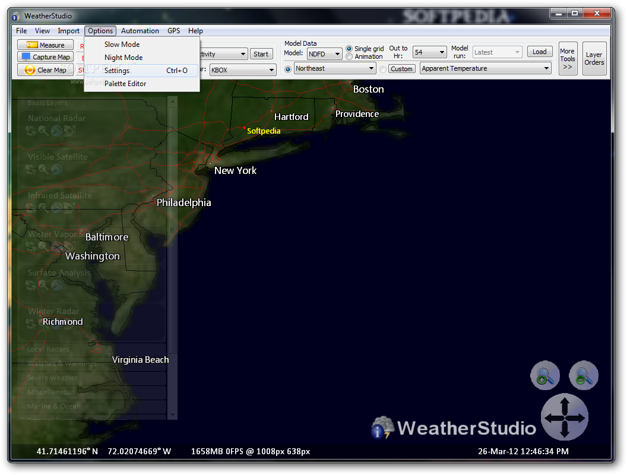The image size is (627, 475).
Task: Select the Single grid radio button
Action: pos(349,49)
